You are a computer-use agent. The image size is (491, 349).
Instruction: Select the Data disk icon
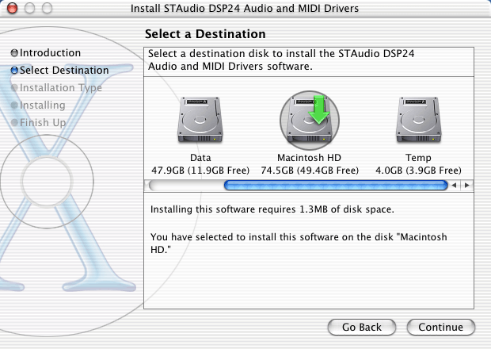[x=200, y=120]
